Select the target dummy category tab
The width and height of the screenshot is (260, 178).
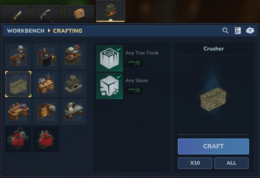[79, 14]
